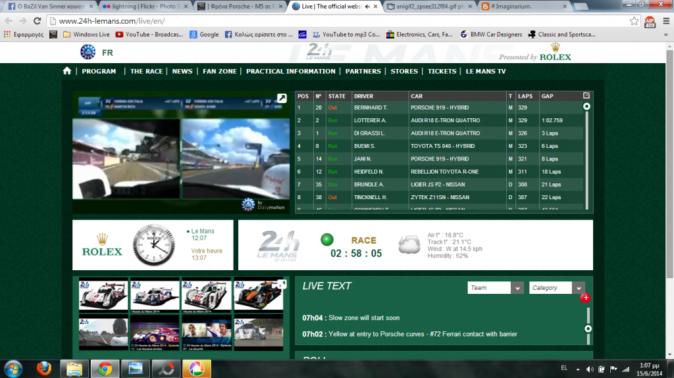
Task: Open PRACTICAL INFORMATION menu
Action: (x=290, y=71)
